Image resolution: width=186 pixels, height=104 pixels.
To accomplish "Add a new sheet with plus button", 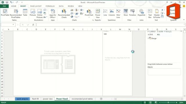I will [x=101, y=99].
